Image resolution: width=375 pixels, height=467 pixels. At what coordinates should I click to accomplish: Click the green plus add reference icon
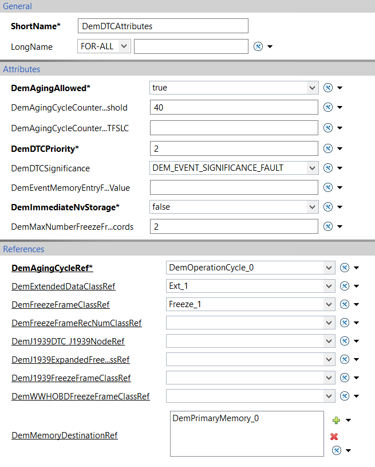336,420
